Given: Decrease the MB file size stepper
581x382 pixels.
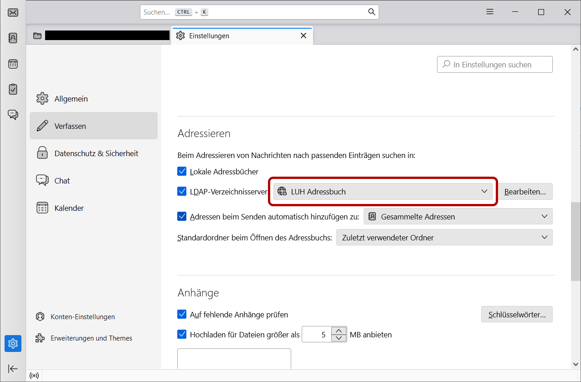Looking at the screenshot, I should [x=339, y=338].
